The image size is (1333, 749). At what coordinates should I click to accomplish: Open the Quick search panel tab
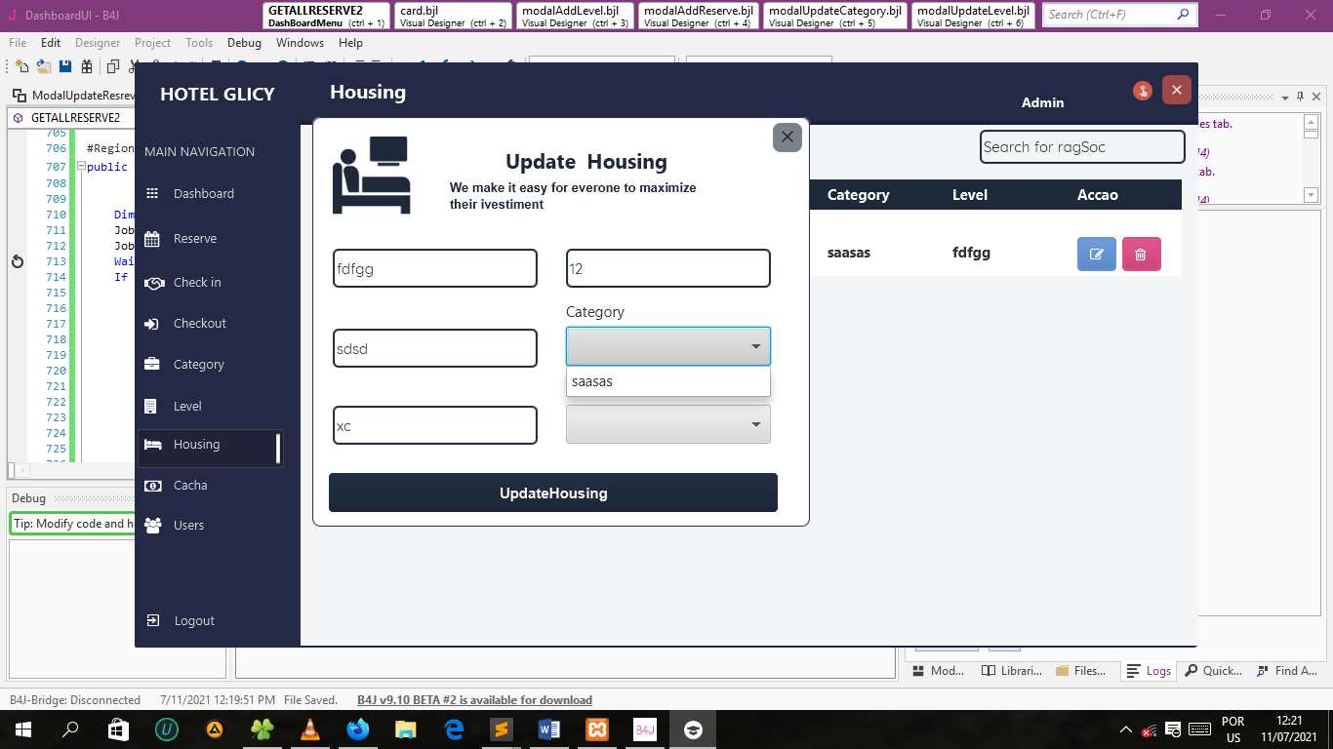click(x=1213, y=671)
